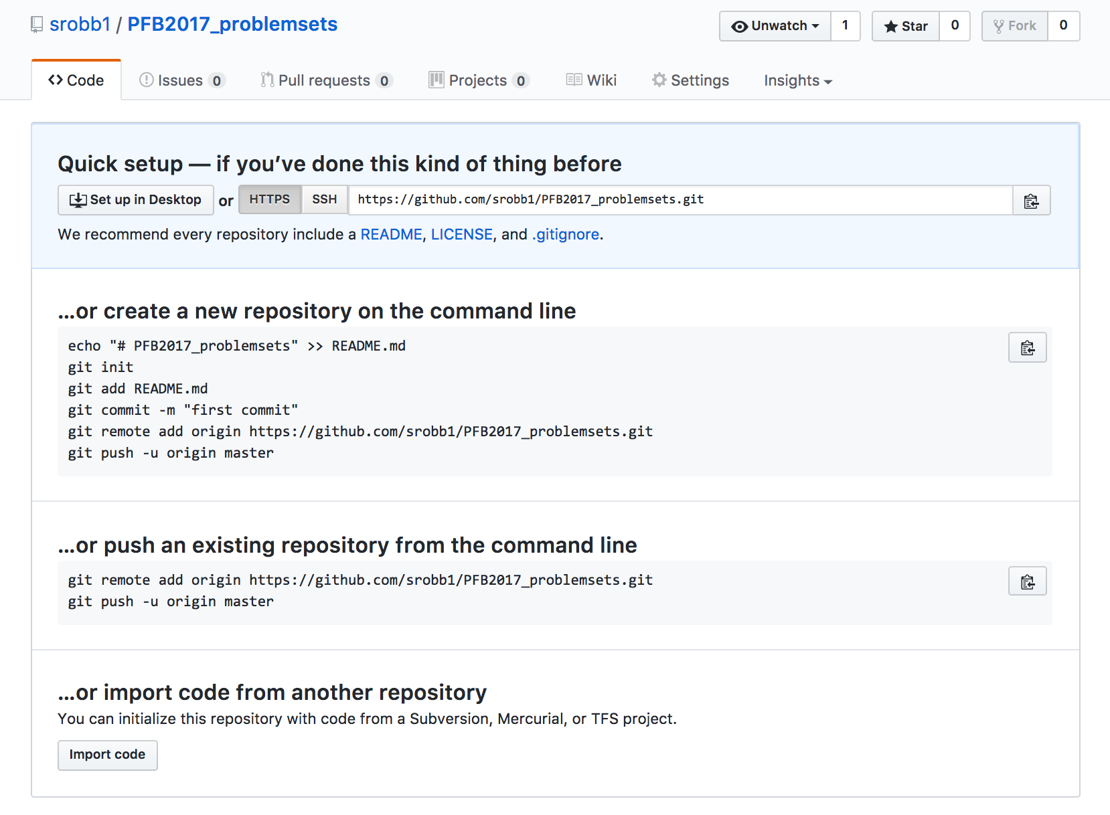Copy the repository HTTPS URL to clipboard
Image resolution: width=1110 pixels, height=815 pixels.
click(1031, 201)
